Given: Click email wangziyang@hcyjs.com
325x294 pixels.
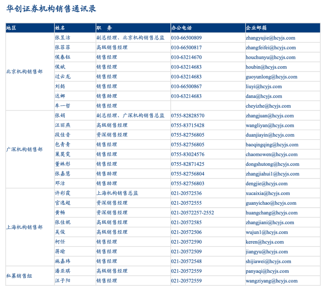Looking at the screenshot, I should (x=271, y=281).
